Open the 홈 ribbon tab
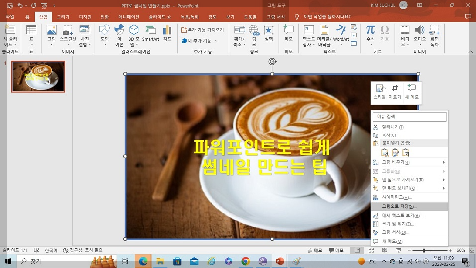Viewport: 476px width, 268px height. coord(27,17)
